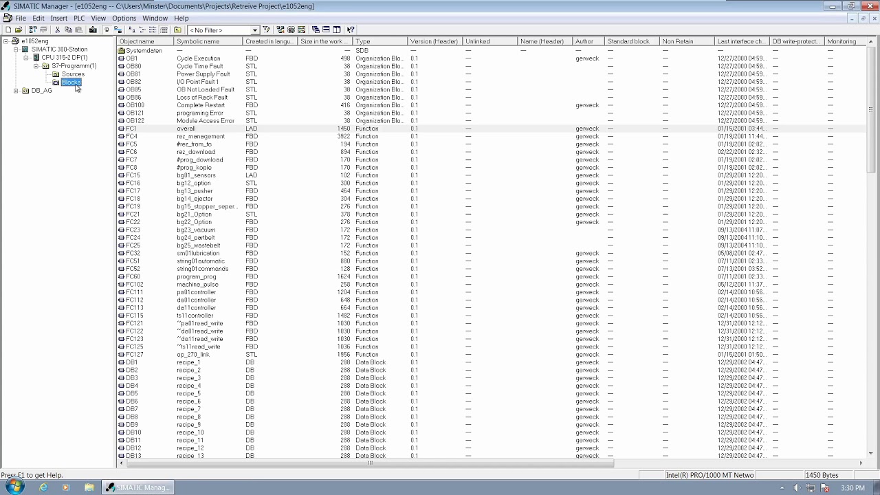Click the context Help arrow icon

point(351,30)
